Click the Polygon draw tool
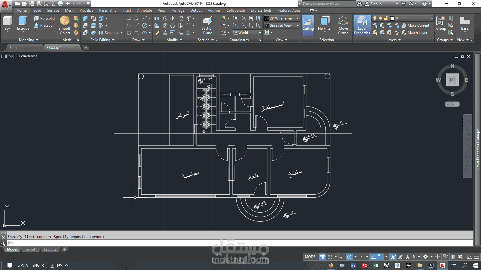The width and height of the screenshot is (481, 270). [x=129, y=33]
